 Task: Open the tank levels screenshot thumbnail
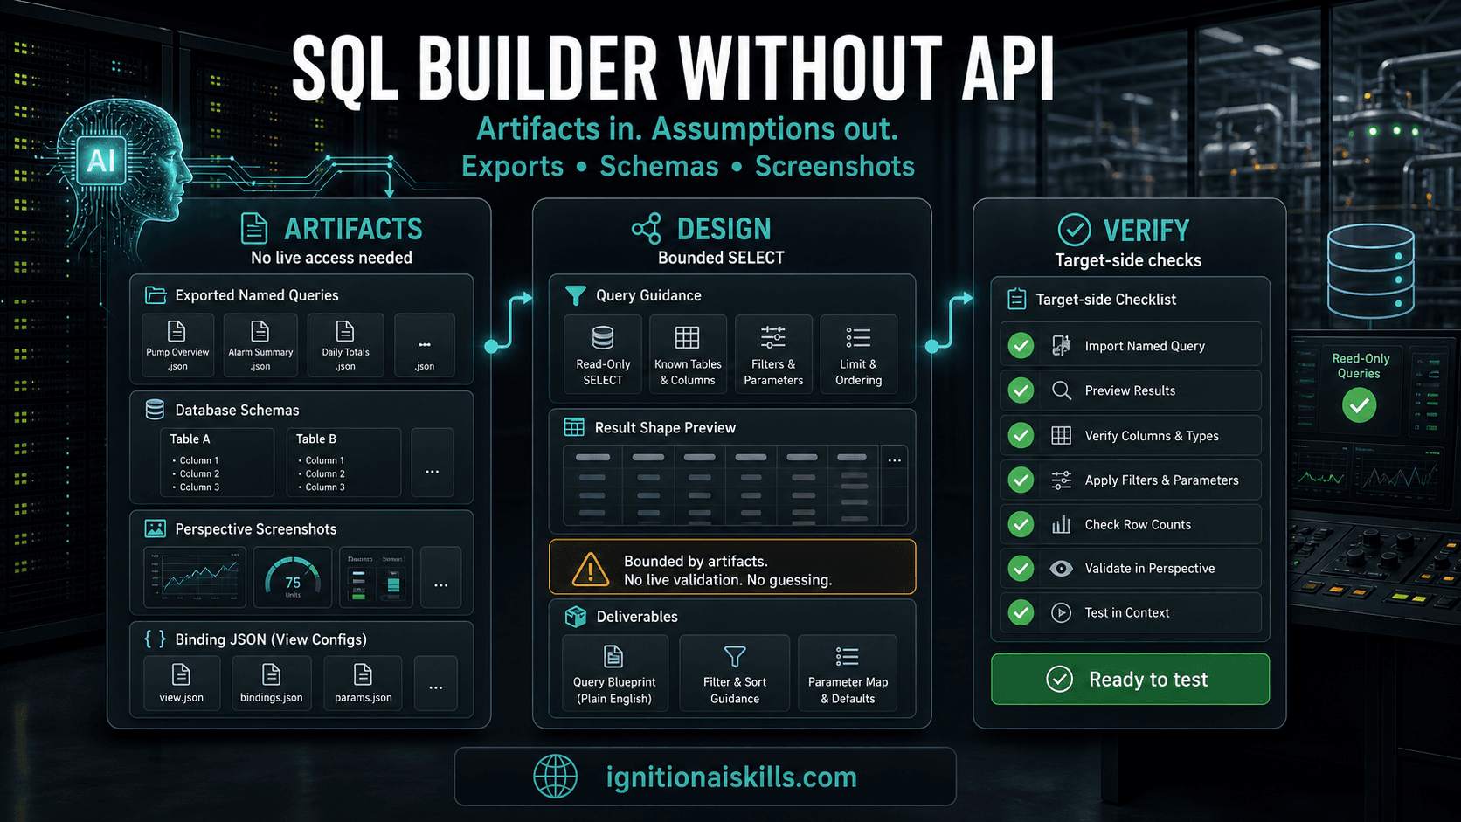(x=376, y=577)
